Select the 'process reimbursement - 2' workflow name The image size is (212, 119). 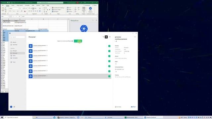coord(40,71)
